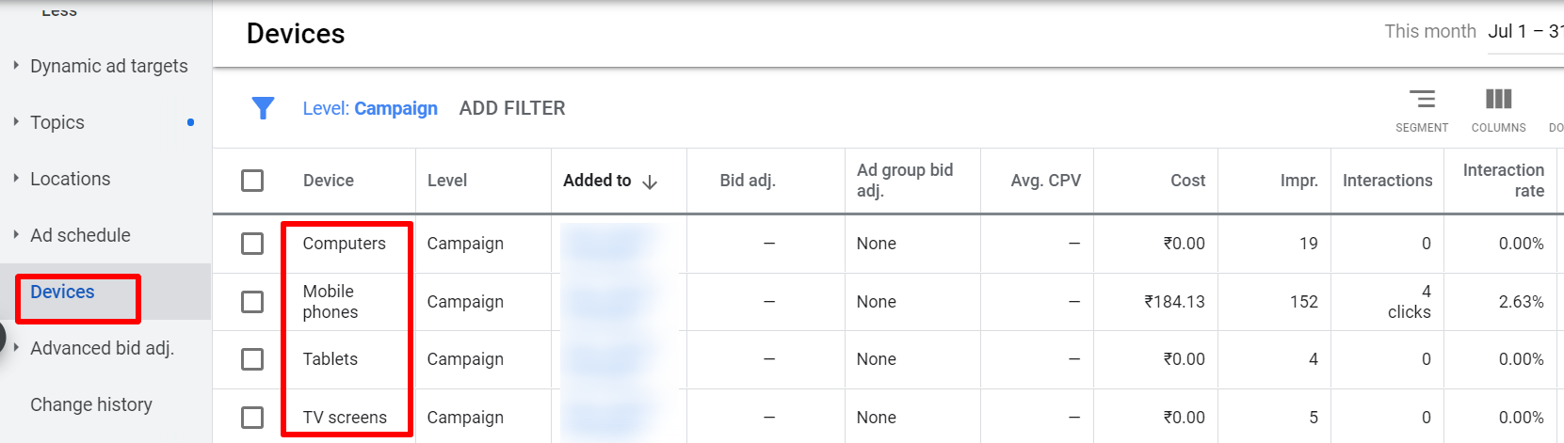1564x443 pixels.
Task: Expand the Dynamic ad targets arrow
Action: point(16,66)
